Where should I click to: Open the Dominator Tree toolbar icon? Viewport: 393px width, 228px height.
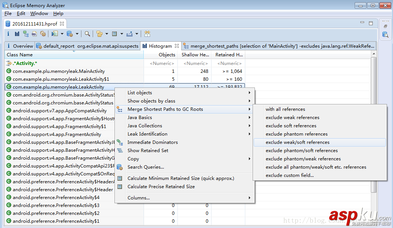tap(26, 34)
